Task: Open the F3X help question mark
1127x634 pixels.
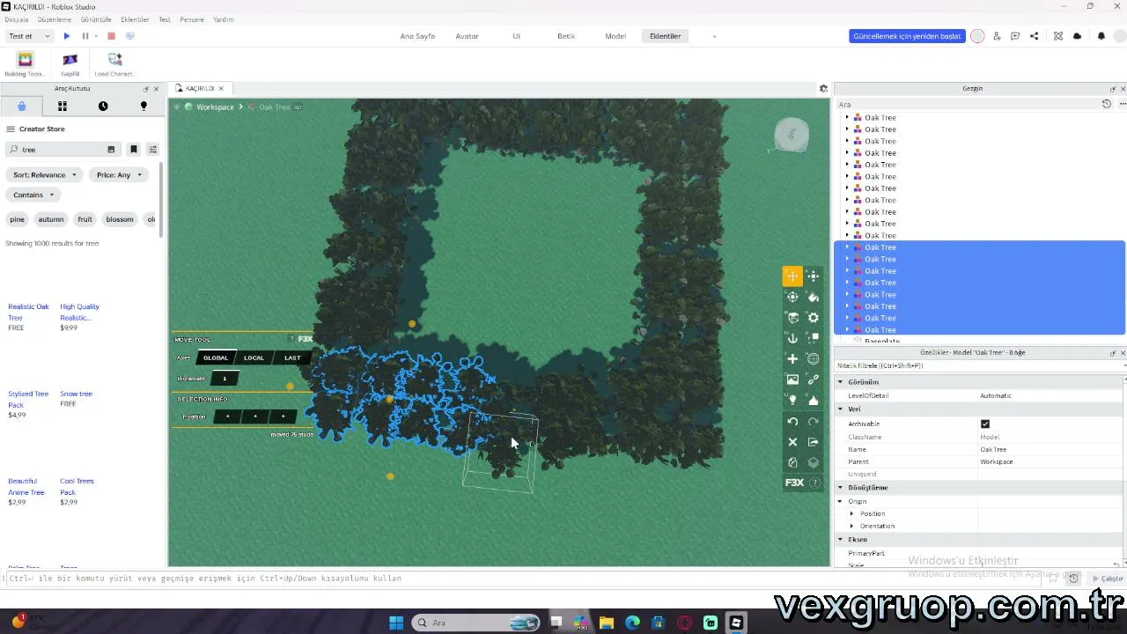Action: tap(814, 483)
